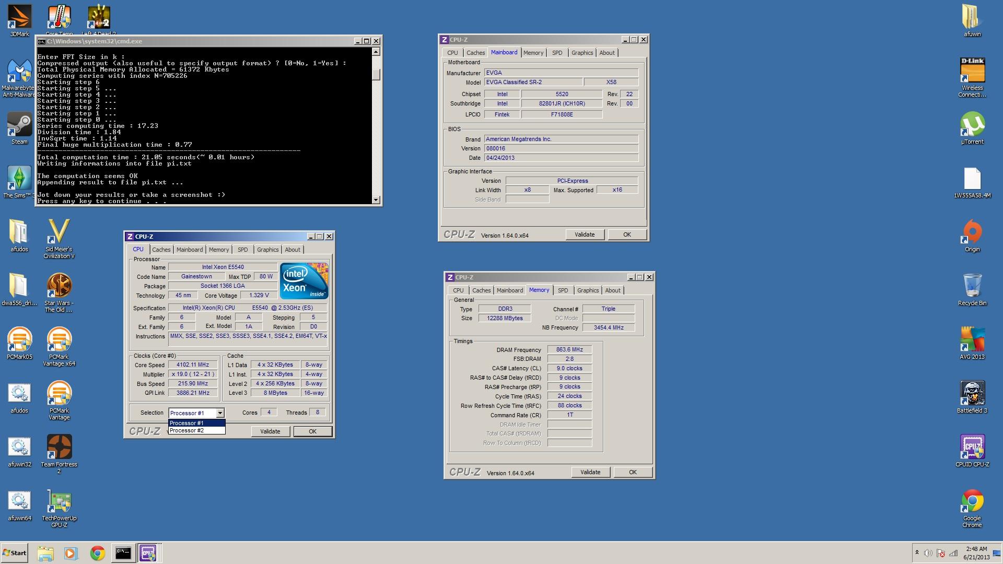Click Validate in the Mainboard window
This screenshot has width=1003, height=564.
coord(585,234)
